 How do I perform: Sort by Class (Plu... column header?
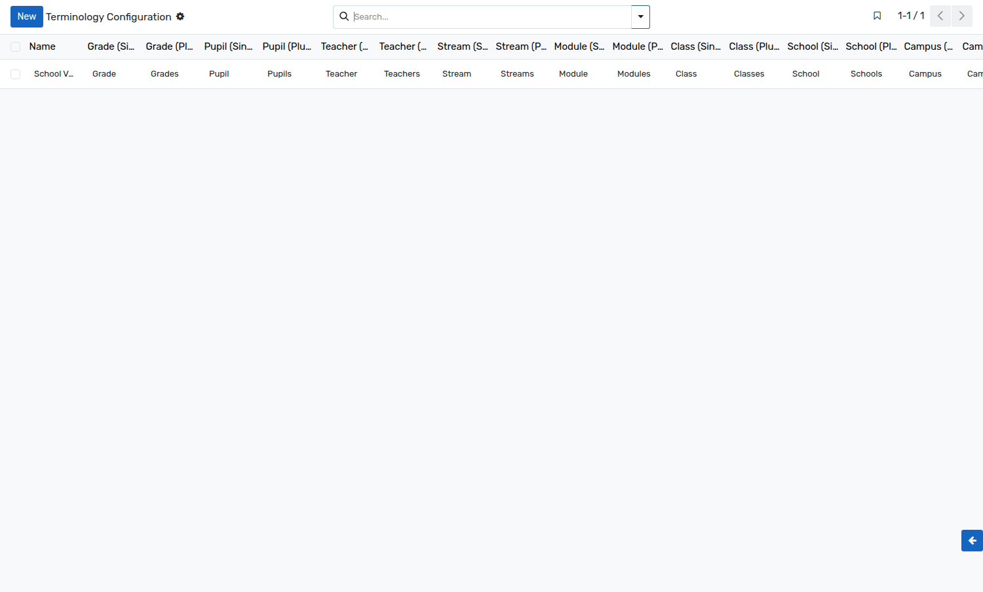[754, 46]
